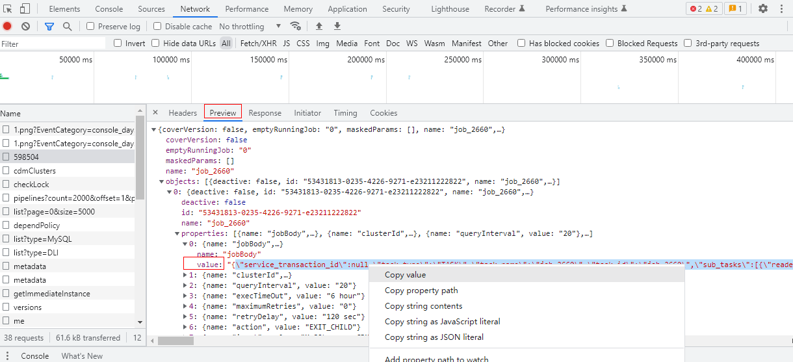This screenshot has height=362, width=793.
Task: Close the request details panel
Action: pos(154,113)
